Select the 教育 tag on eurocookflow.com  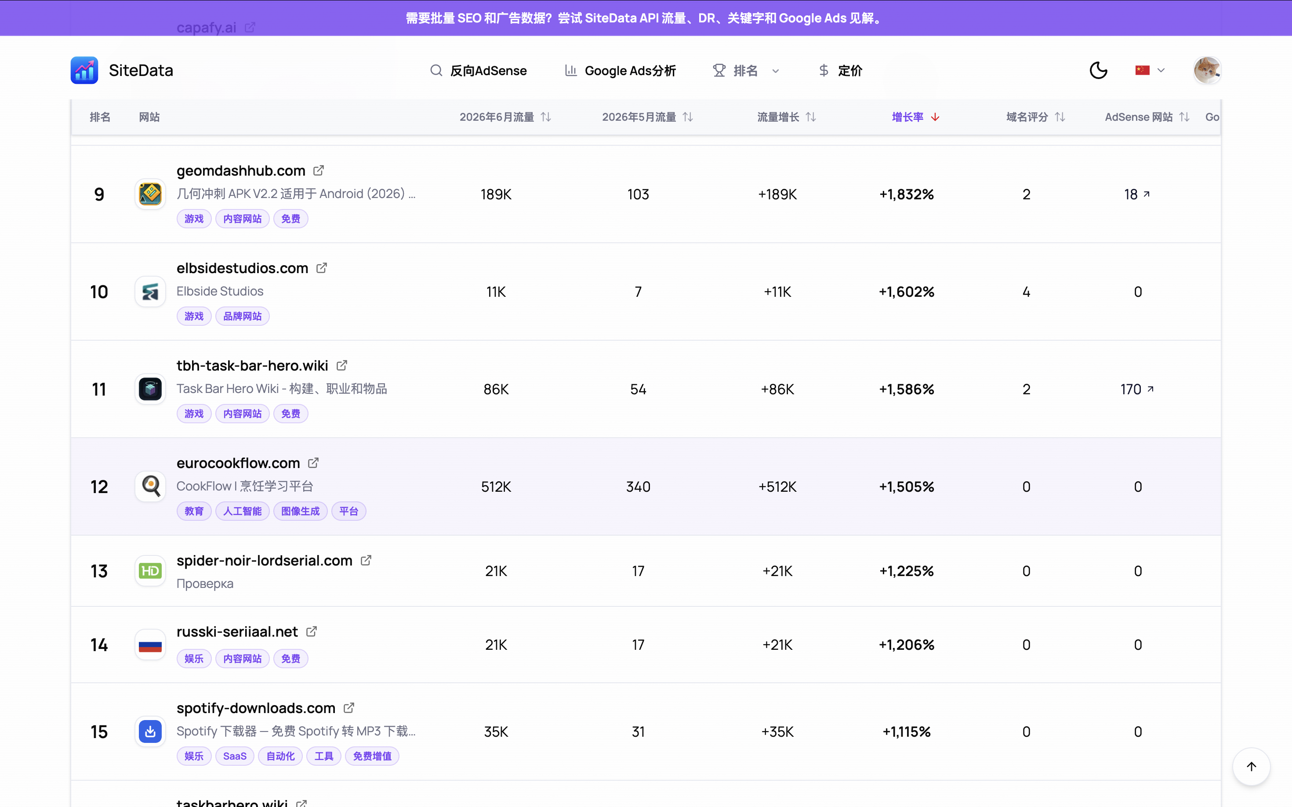tap(194, 511)
